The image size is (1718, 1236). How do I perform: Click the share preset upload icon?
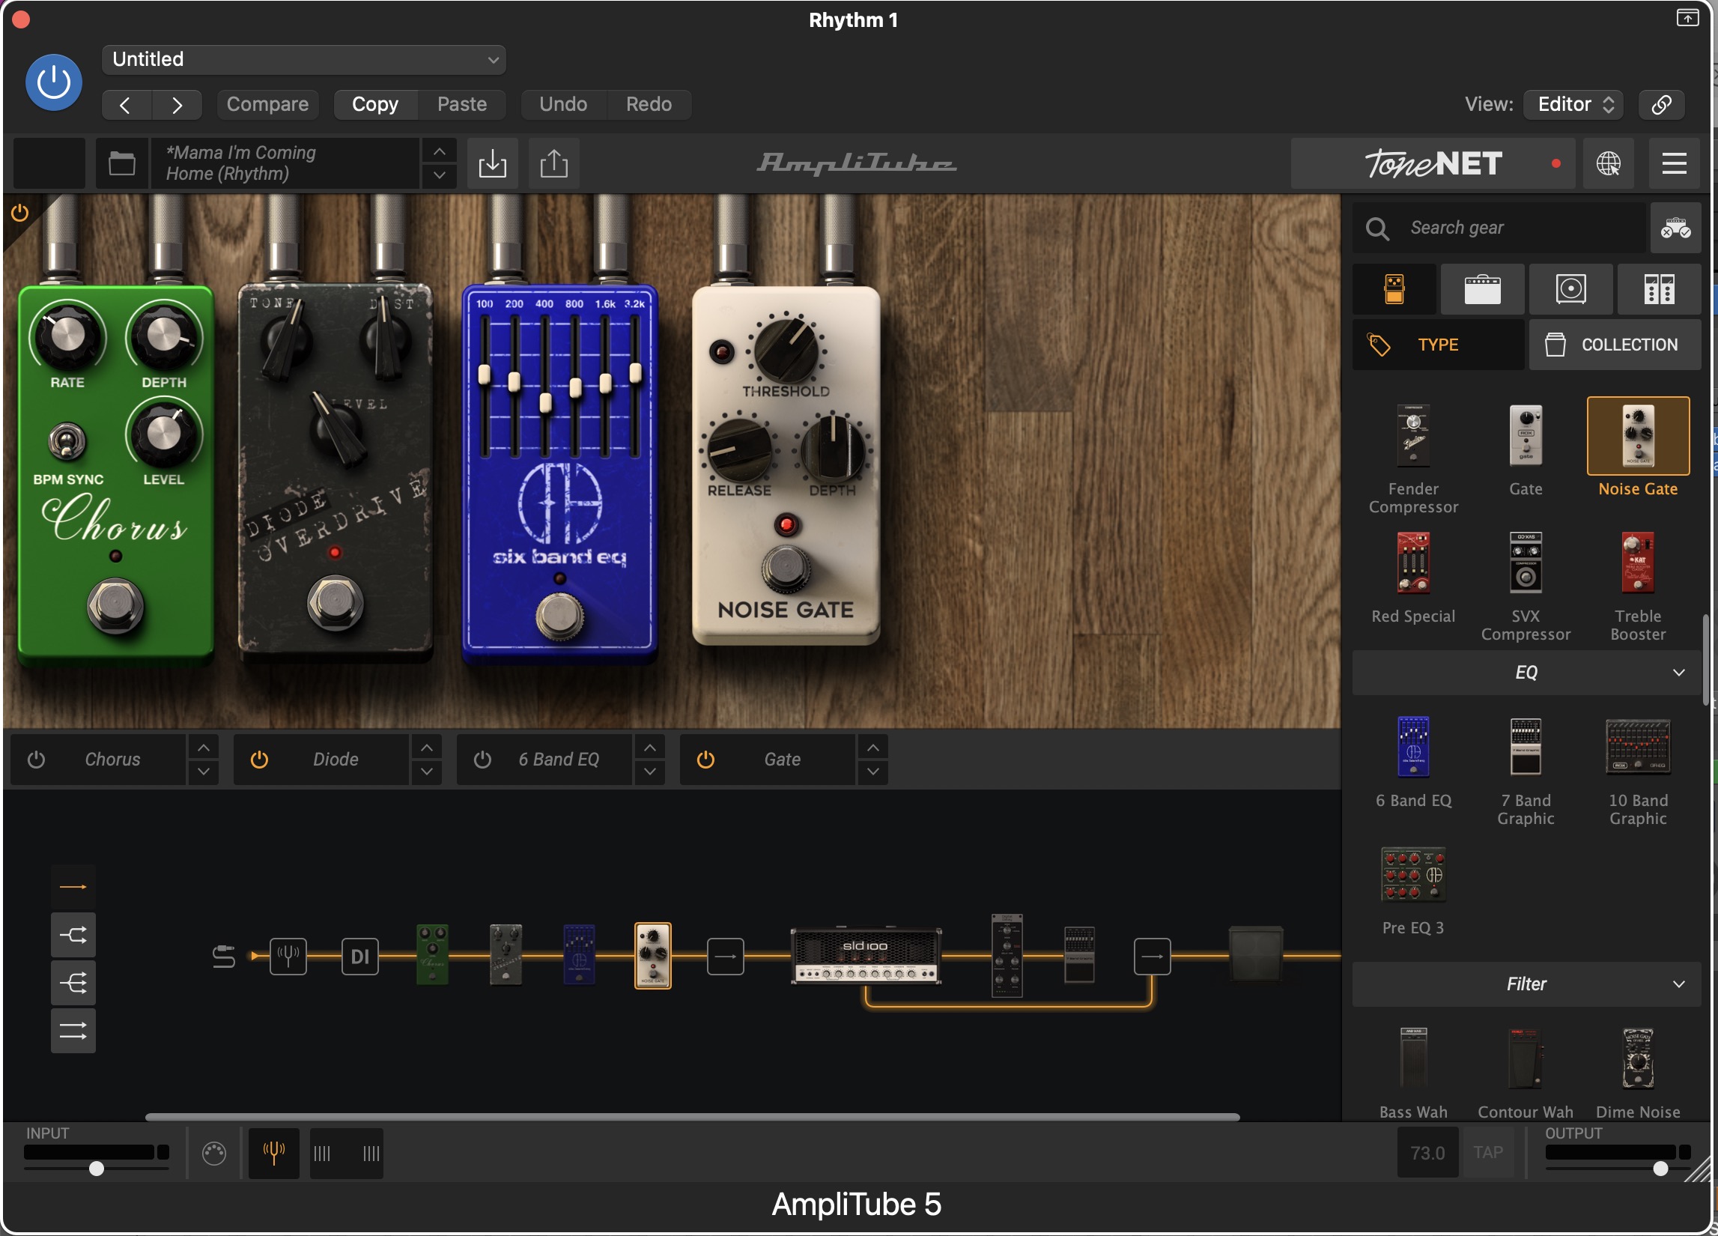coord(553,163)
